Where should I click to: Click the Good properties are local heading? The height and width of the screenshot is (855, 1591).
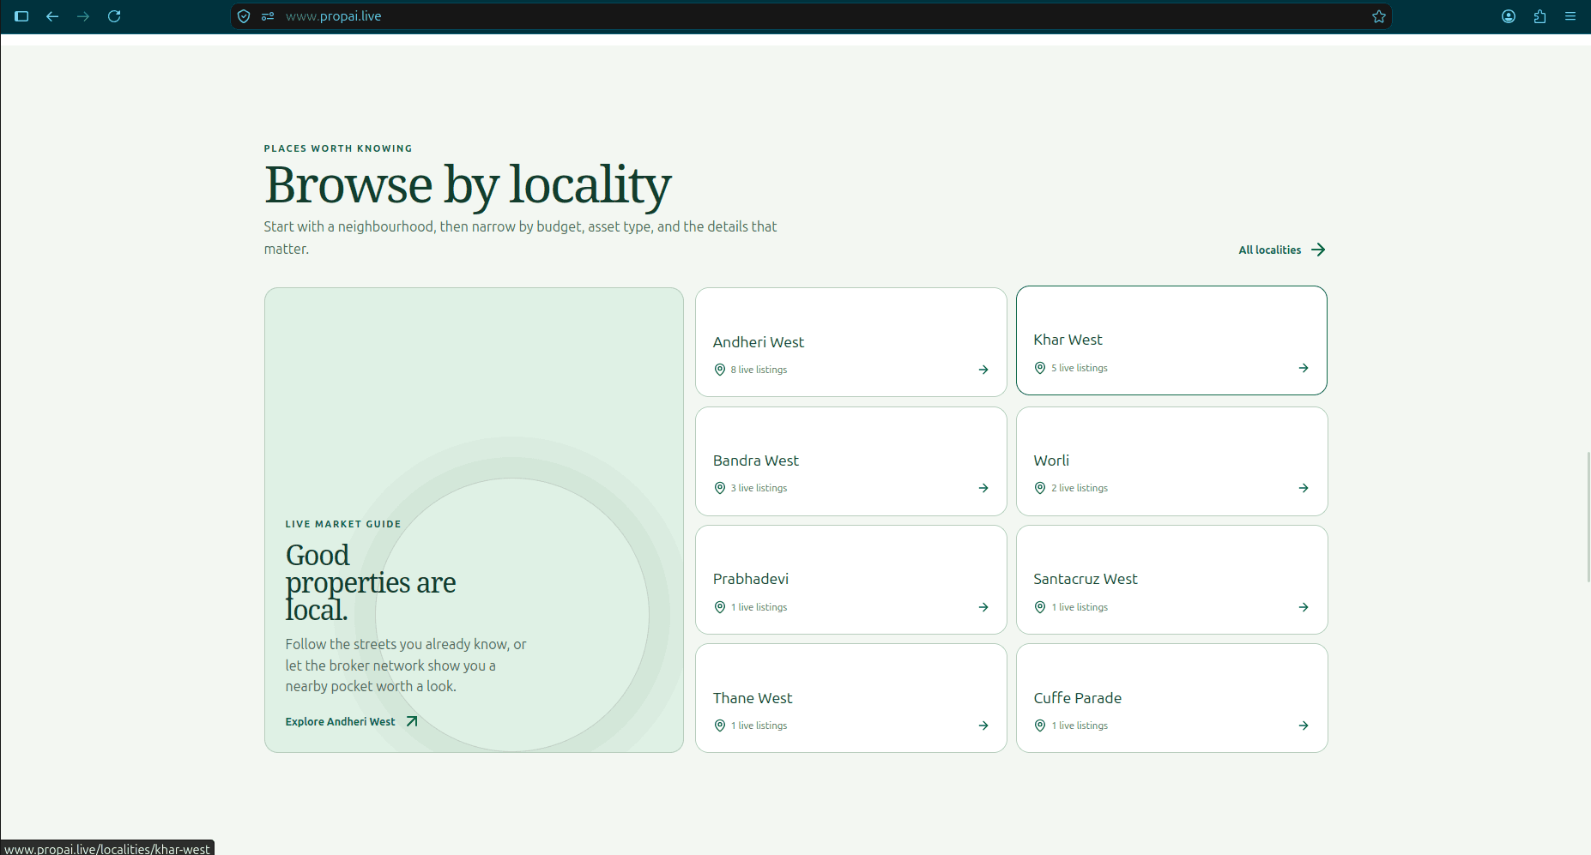click(371, 582)
